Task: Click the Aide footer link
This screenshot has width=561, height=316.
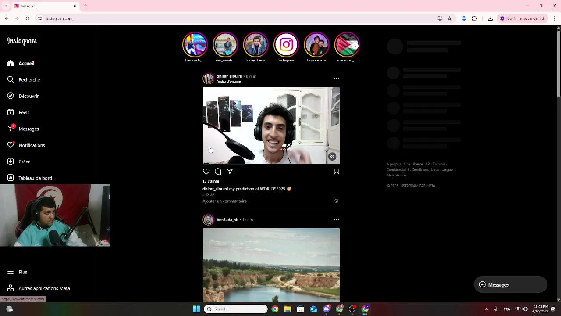Action: [x=407, y=164]
